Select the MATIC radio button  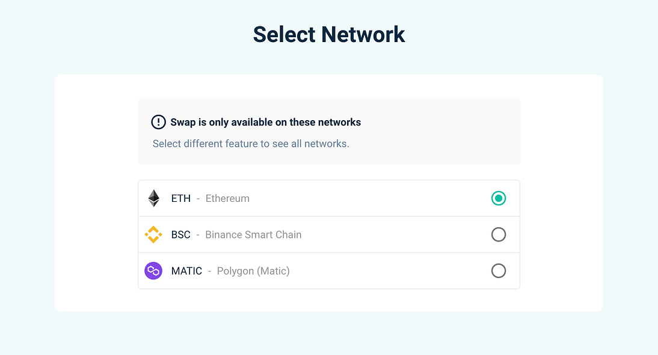tap(499, 271)
